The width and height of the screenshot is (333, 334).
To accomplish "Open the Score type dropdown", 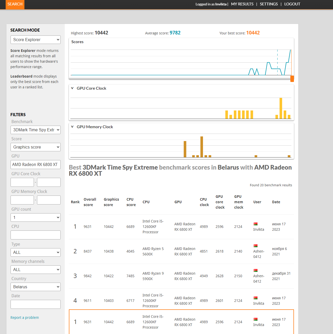I will point(35,147).
